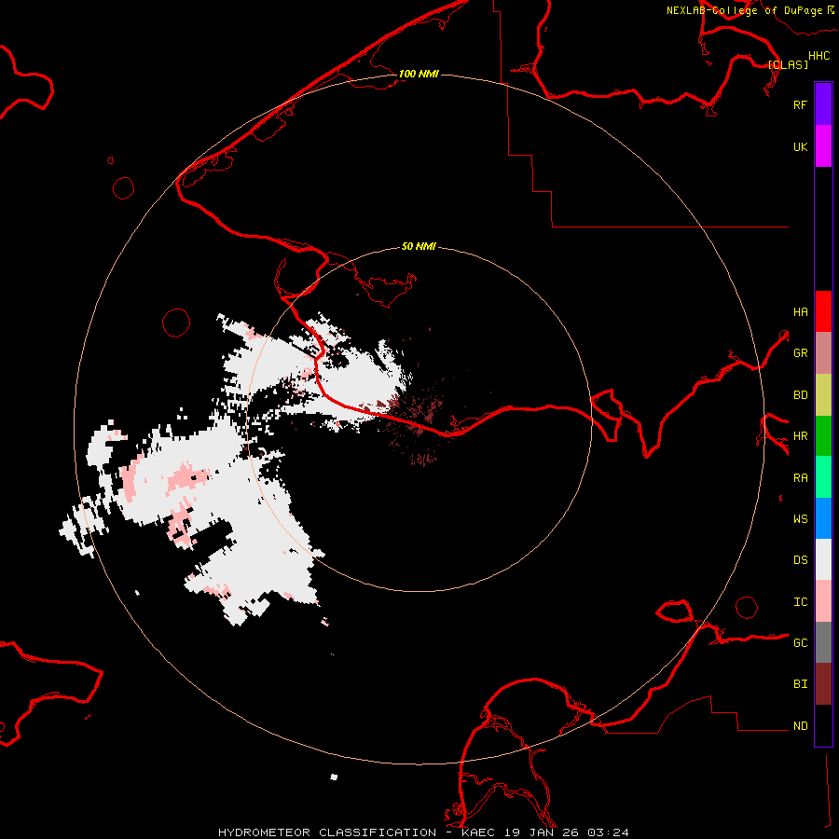Click the "[CLAS]" units label
Viewport: 839px width, 839px height.
click(x=788, y=64)
